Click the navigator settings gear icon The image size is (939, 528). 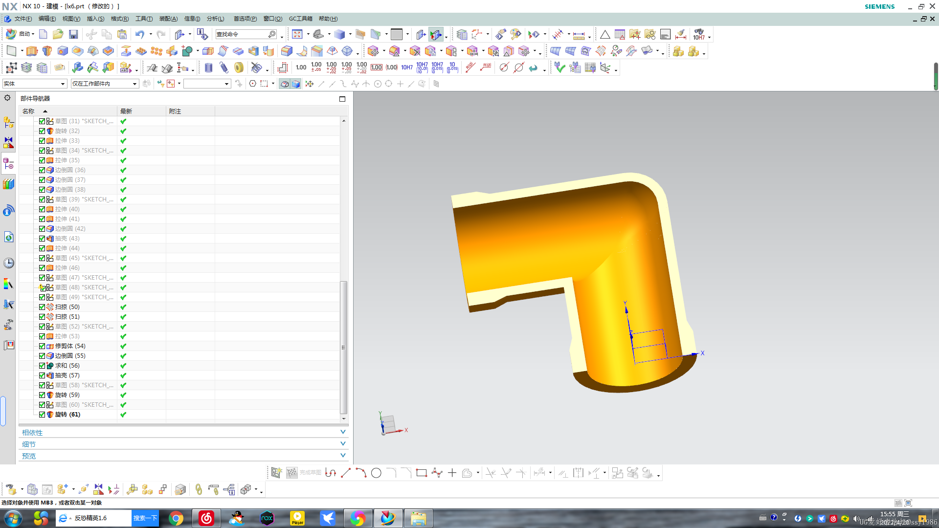click(7, 98)
